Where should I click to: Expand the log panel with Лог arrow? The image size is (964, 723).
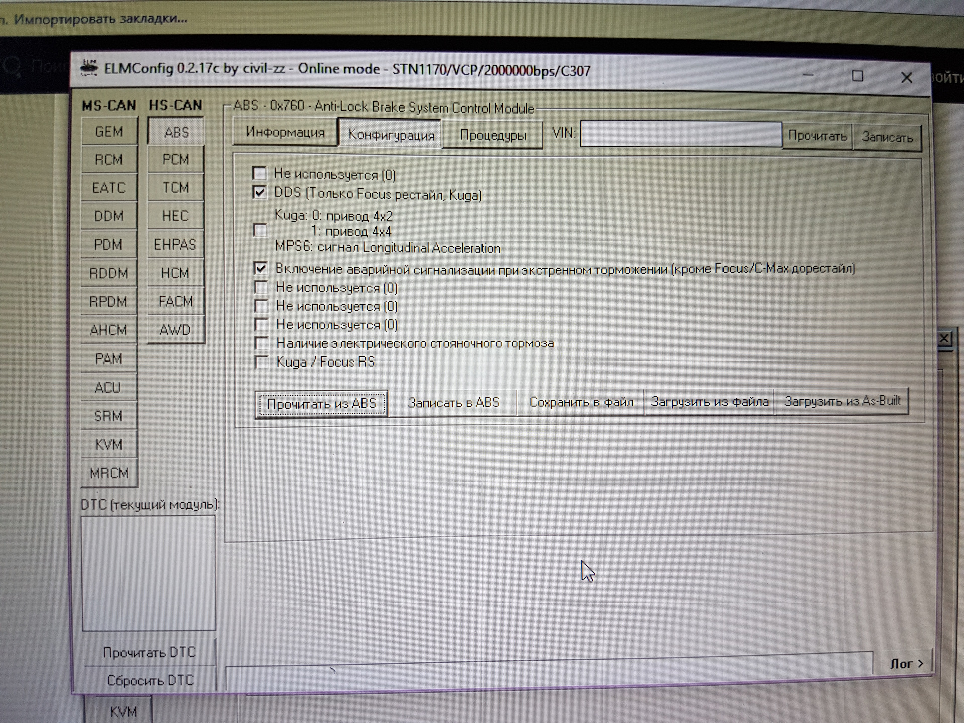pyautogui.click(x=907, y=663)
